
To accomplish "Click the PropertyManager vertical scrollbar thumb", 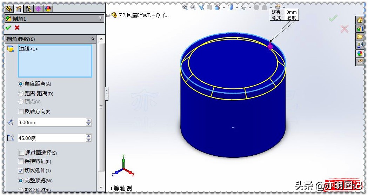I will [101, 107].
